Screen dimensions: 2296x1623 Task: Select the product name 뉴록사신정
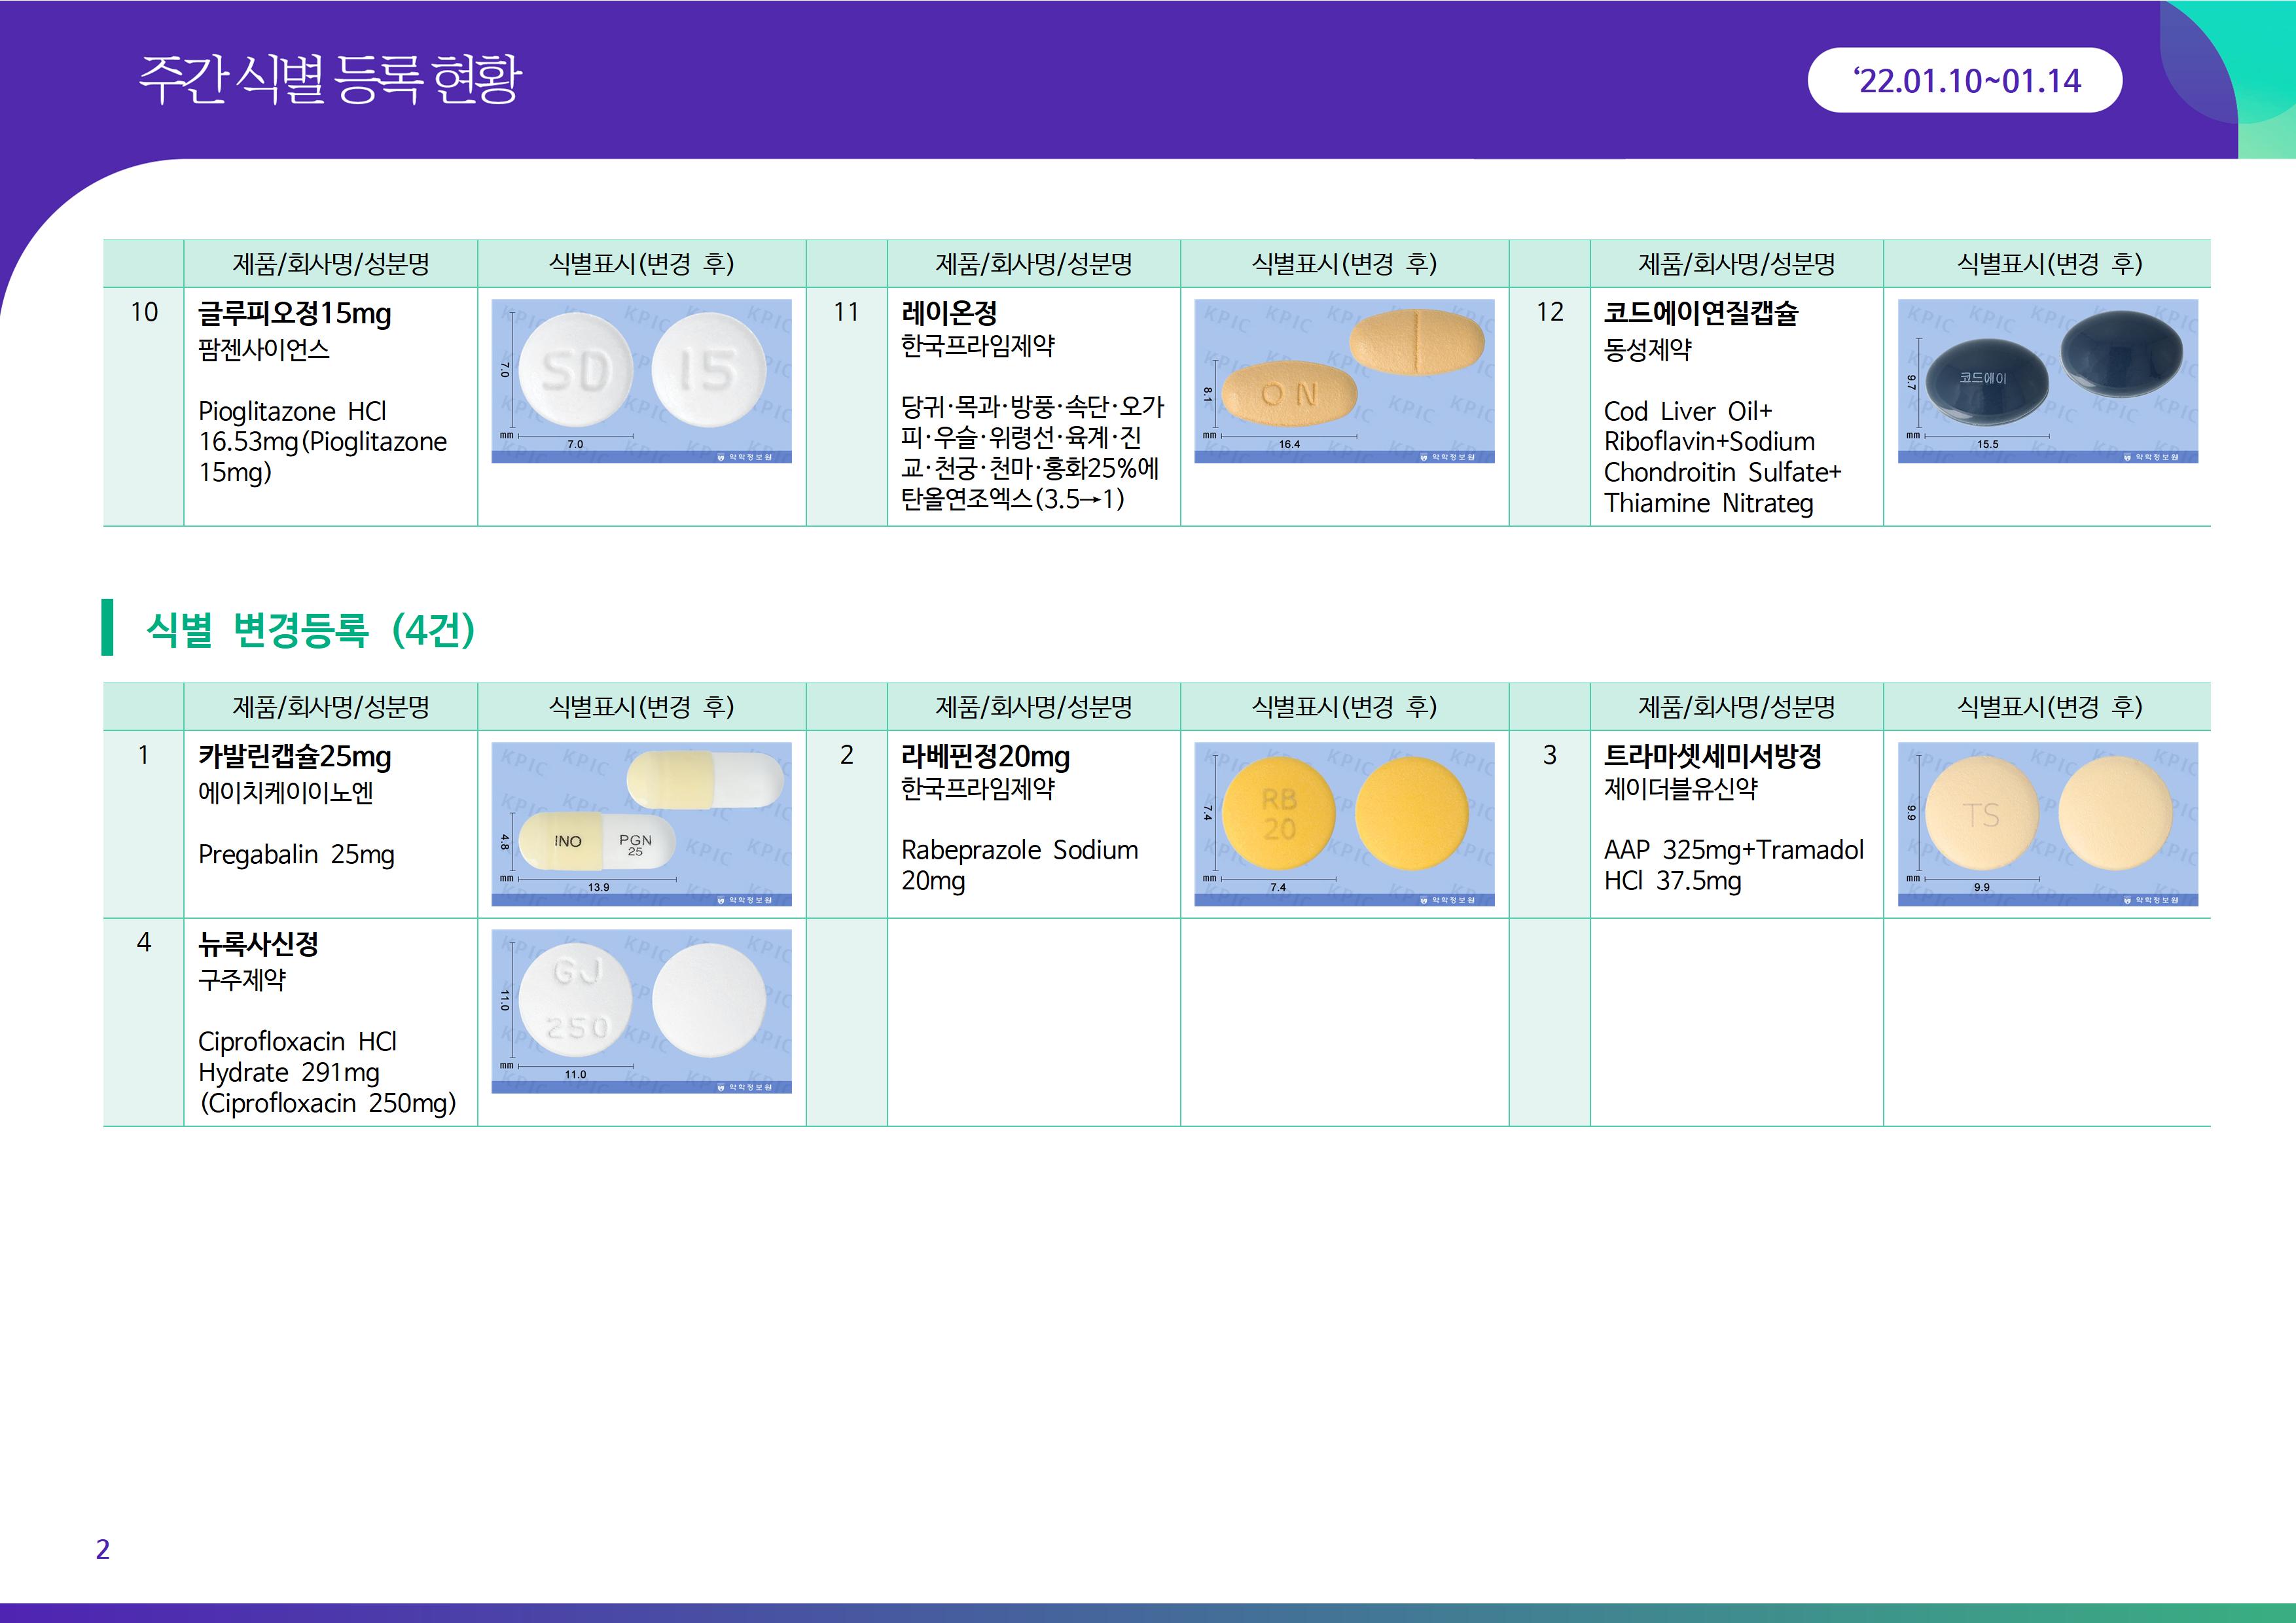tap(258, 944)
